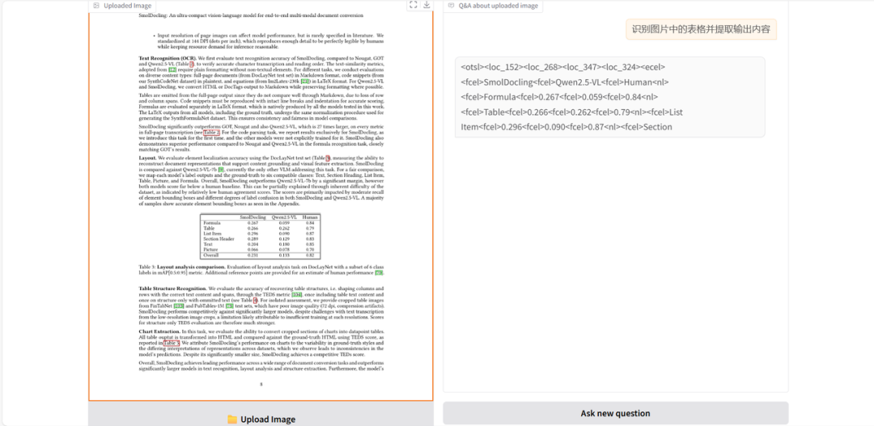Click the red-boxed 'Table 5' reference in Chart Extraction

pos(171,344)
